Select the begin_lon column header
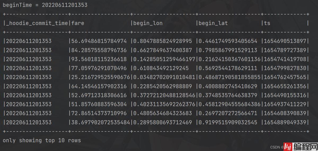 (x=148, y=23)
